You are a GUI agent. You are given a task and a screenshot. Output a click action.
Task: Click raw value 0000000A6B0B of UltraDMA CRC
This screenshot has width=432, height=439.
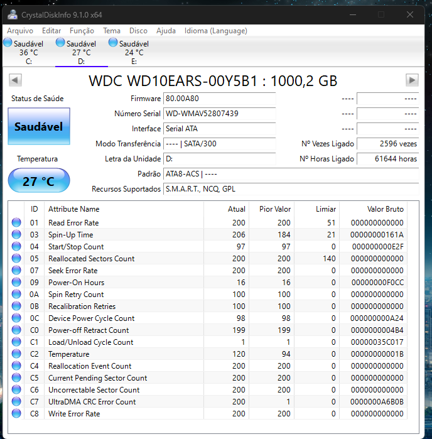377,402
